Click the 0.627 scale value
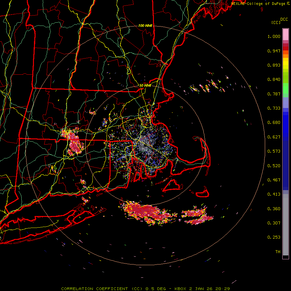291x291 pixels. point(274,137)
